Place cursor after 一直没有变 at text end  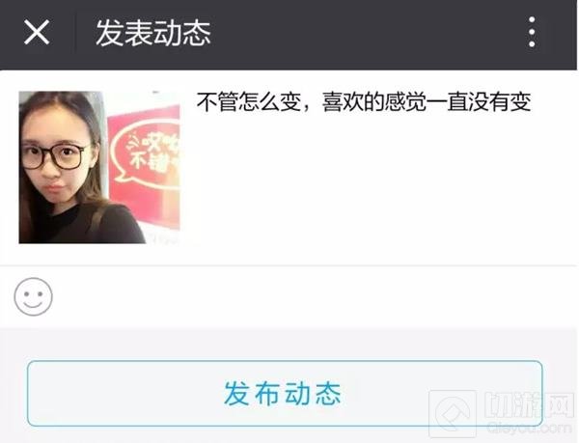[532, 102]
